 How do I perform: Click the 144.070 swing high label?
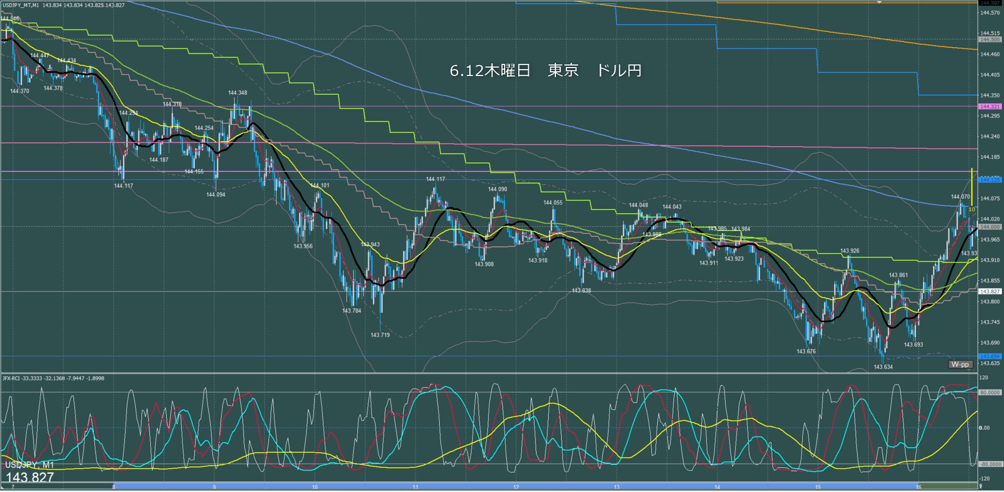[961, 197]
